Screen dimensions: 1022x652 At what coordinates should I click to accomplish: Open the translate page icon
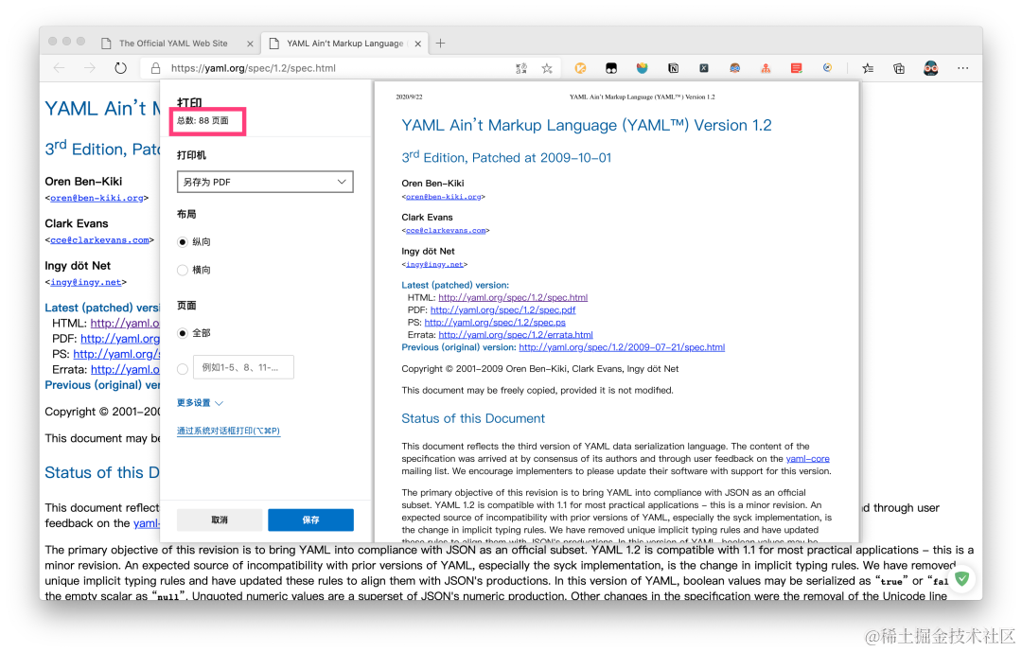(521, 68)
